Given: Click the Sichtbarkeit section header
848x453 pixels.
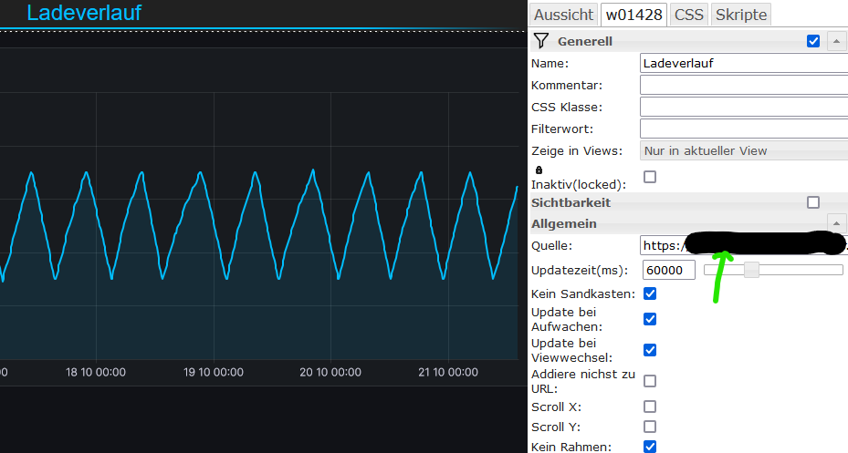Looking at the screenshot, I should [571, 202].
